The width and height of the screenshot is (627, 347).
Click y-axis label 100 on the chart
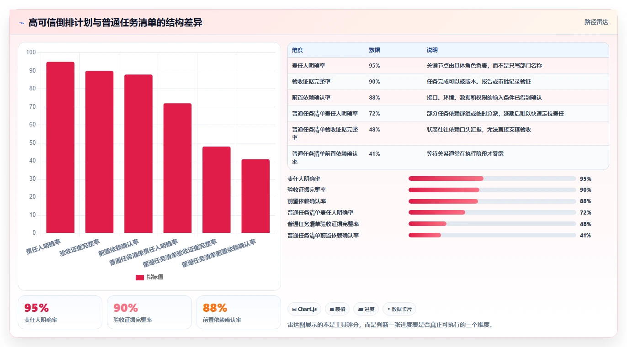(31, 53)
